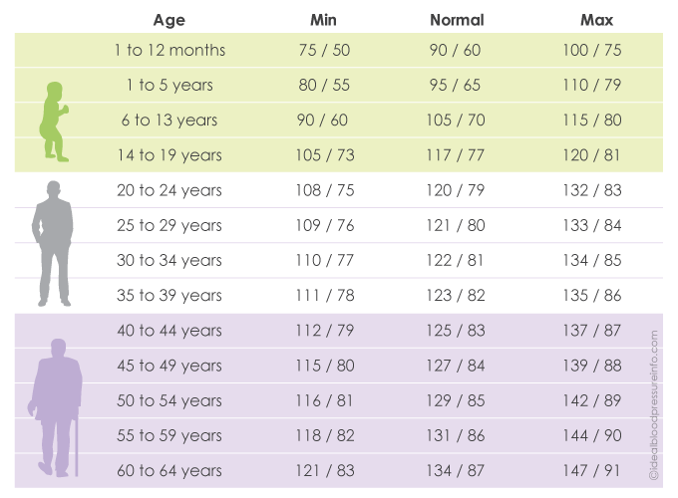Click the Max column header
The width and height of the screenshot is (678, 498).
tap(597, 19)
